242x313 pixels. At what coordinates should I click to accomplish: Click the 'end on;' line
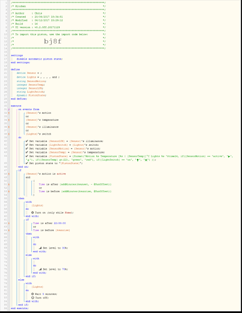(x=23, y=167)
